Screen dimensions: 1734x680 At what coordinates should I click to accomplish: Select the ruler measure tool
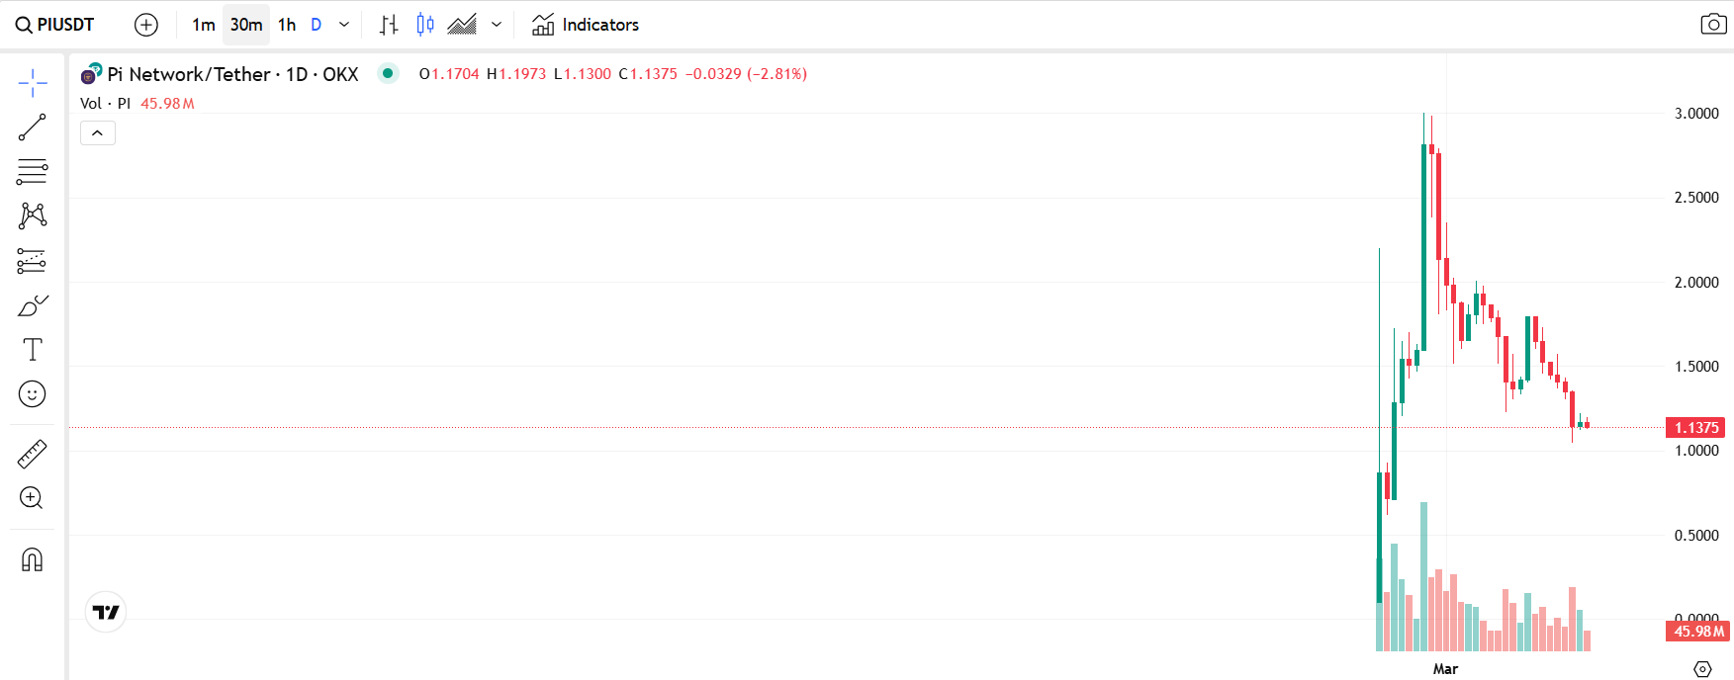(33, 454)
